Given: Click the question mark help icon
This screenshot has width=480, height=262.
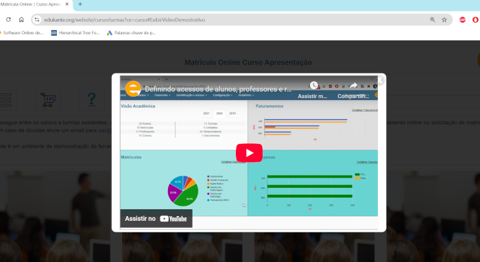Looking at the screenshot, I should click(x=91, y=99).
